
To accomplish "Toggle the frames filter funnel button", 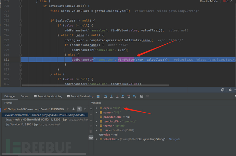I will pos(79,109).
